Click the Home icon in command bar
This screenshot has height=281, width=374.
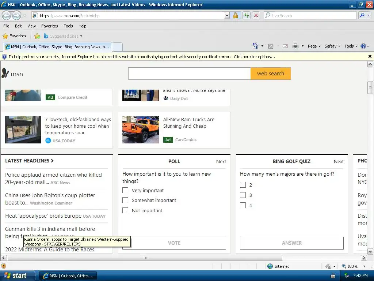255,46
